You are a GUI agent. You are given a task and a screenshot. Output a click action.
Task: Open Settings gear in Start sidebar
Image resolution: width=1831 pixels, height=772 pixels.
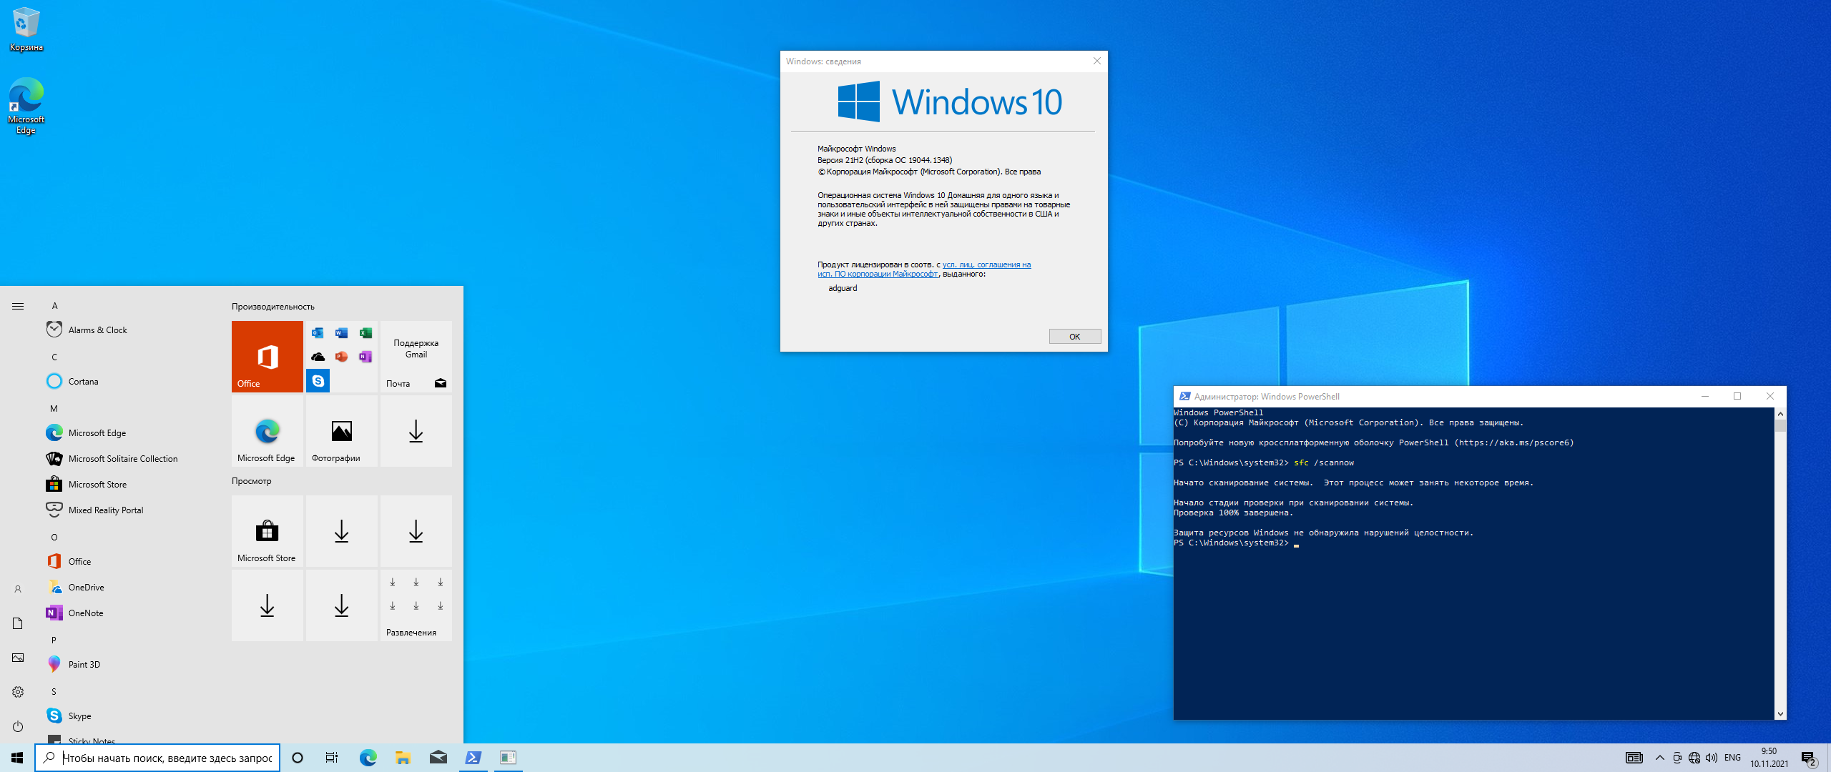click(18, 692)
